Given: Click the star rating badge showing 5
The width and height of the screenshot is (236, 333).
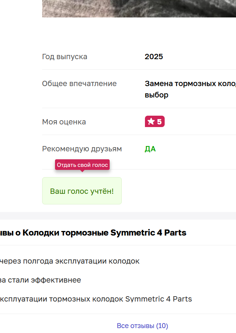Looking at the screenshot, I should 155,121.
